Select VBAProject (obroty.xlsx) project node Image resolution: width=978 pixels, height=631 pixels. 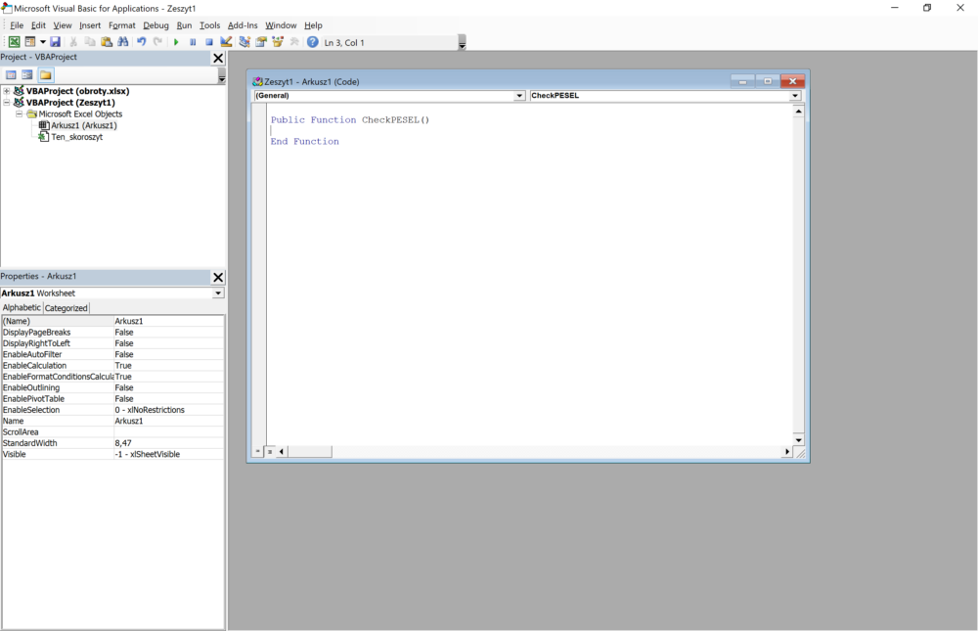78,91
